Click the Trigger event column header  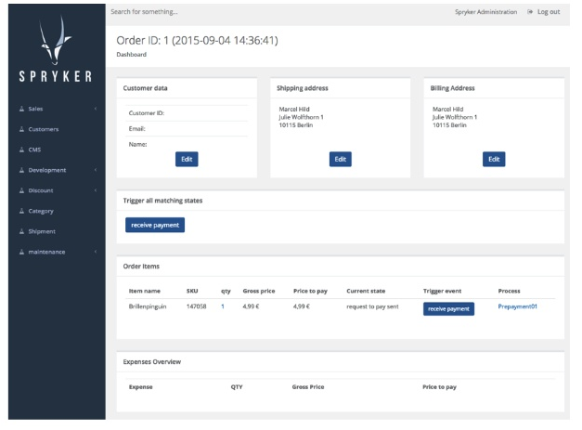tap(443, 291)
